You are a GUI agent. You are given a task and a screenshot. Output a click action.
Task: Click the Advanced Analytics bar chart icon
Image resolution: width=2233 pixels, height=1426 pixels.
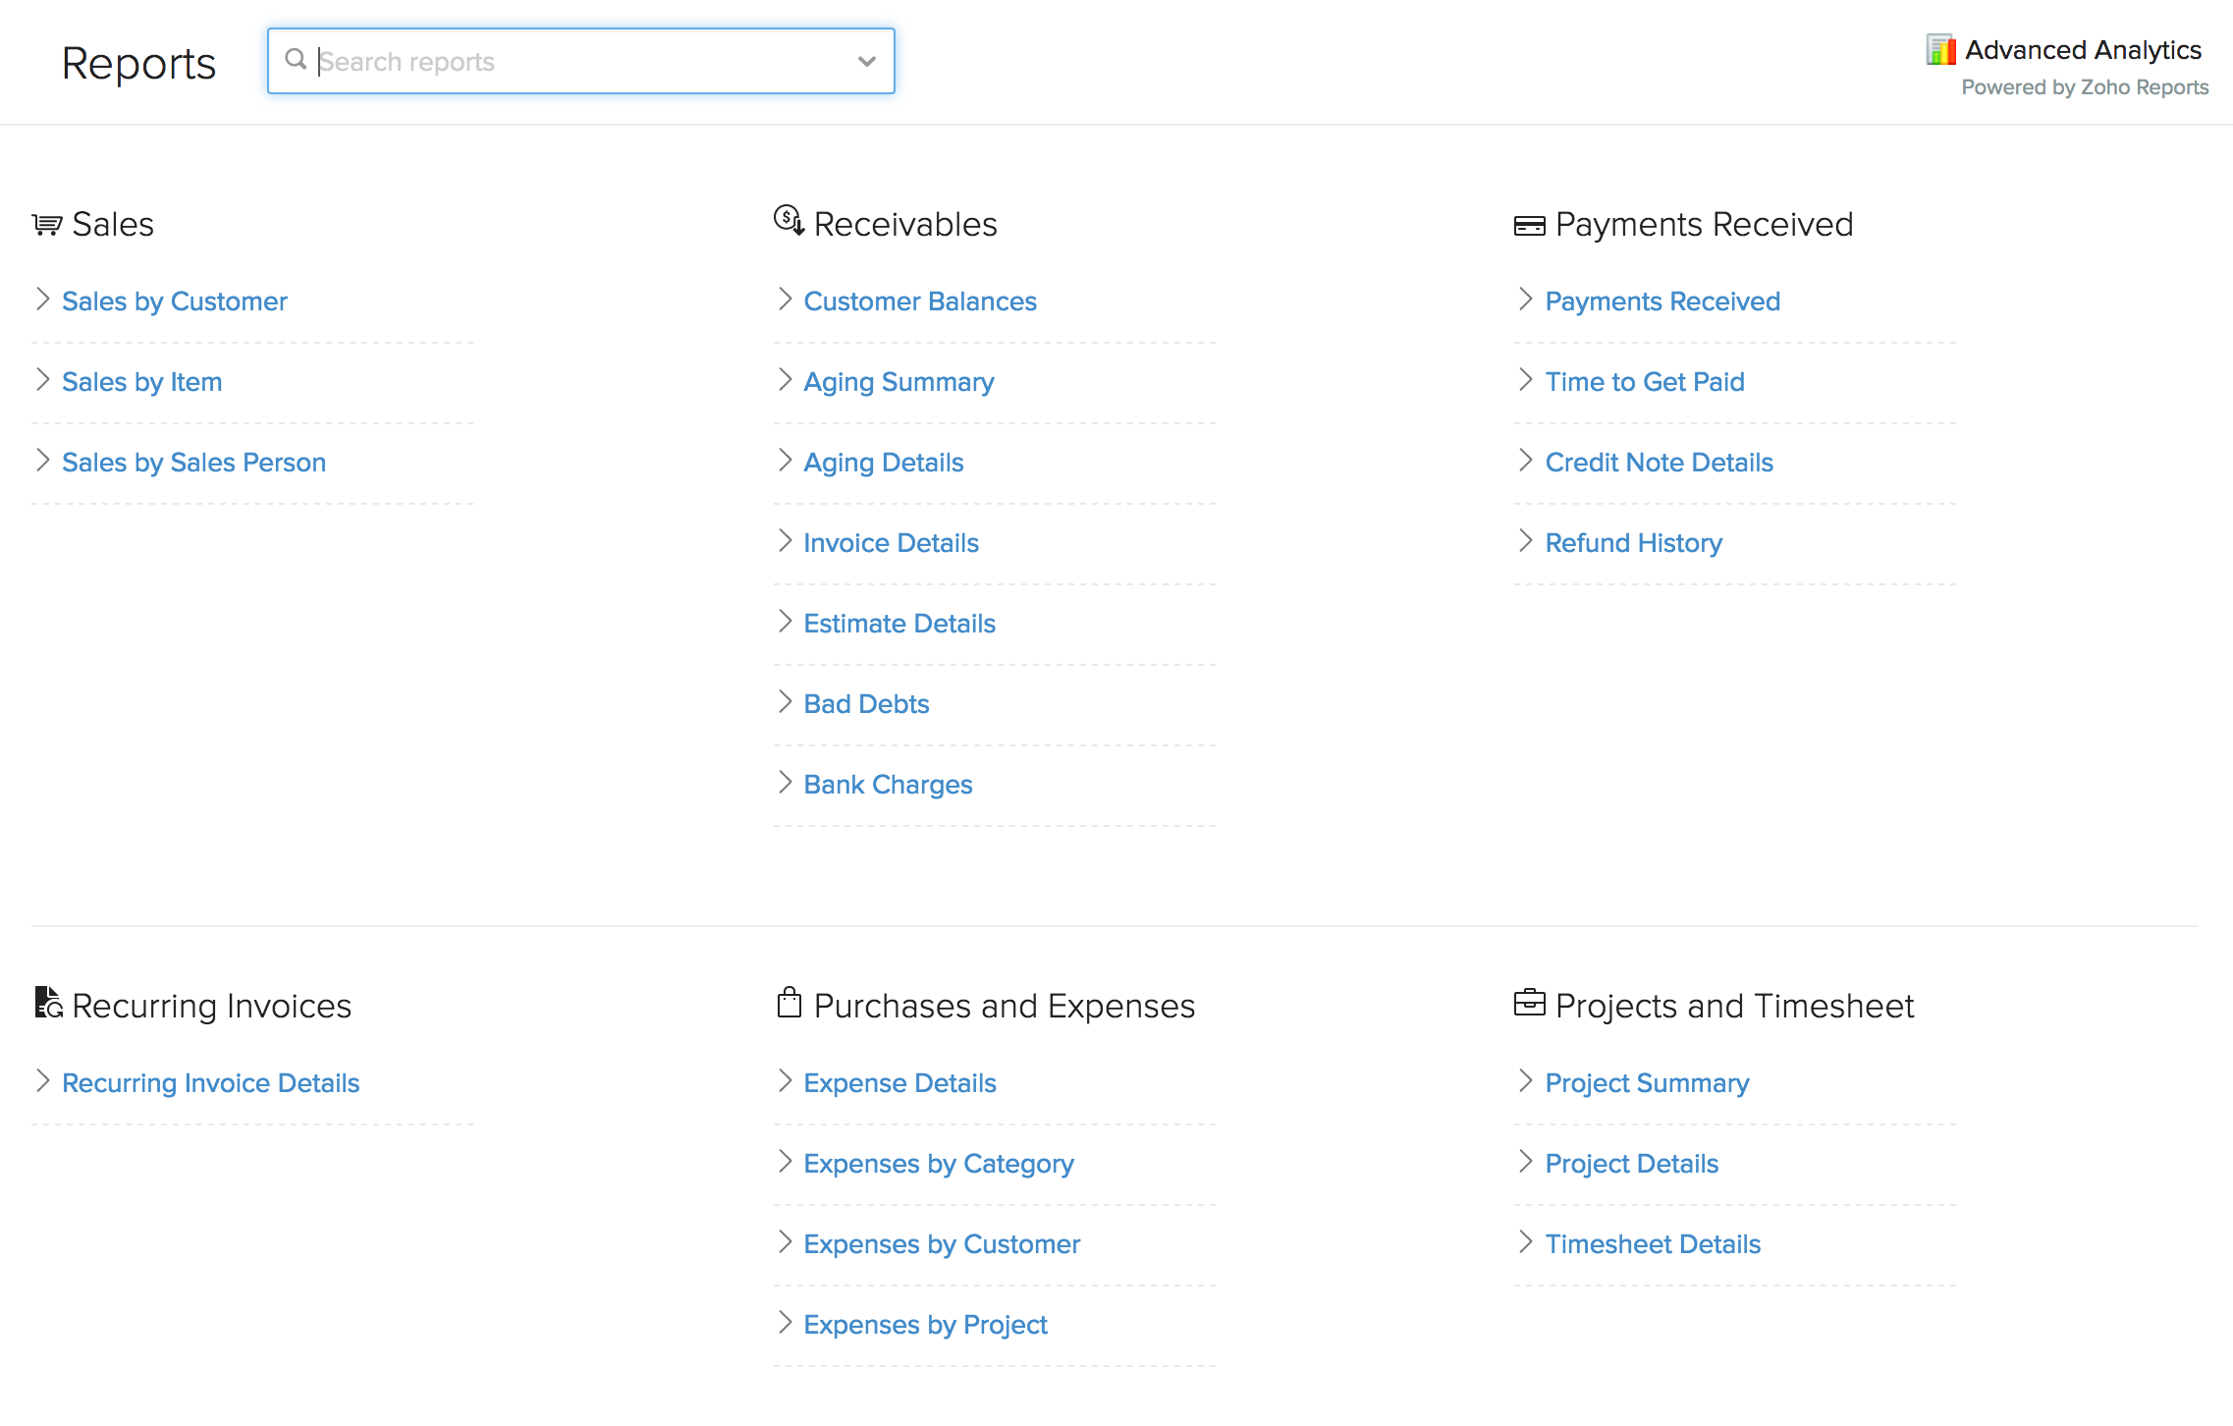click(1940, 50)
